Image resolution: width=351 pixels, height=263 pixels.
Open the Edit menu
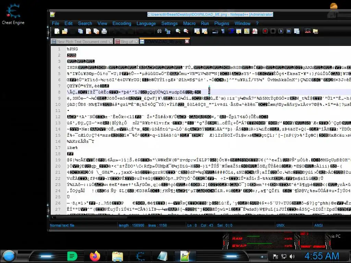(69, 24)
